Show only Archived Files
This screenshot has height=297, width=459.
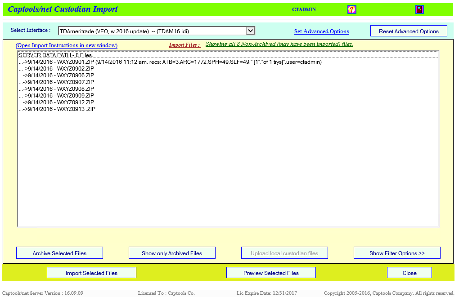172,253
